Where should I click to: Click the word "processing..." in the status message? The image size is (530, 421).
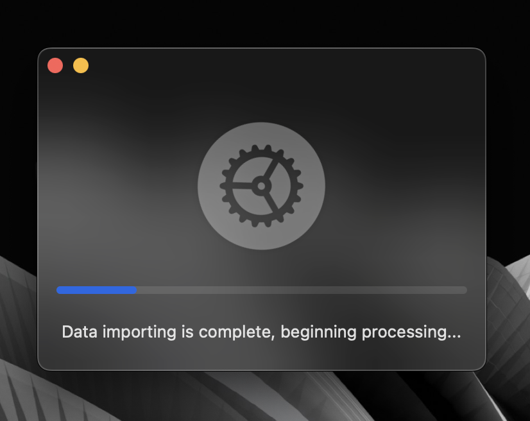[x=411, y=332]
